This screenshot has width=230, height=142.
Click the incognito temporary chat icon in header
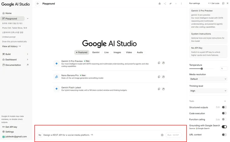coord(159,3)
